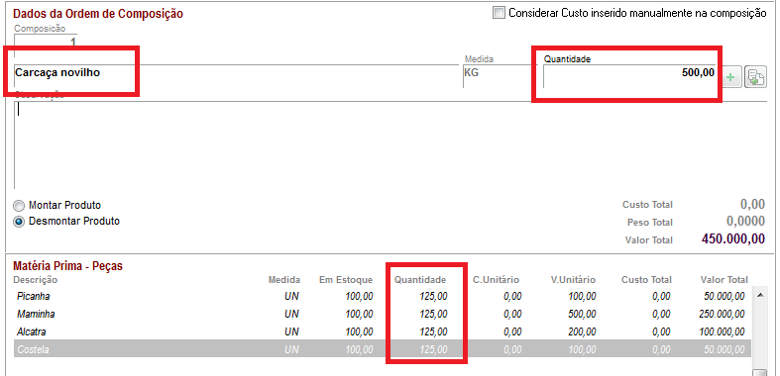This screenshot has height=376, width=780.
Task: Click the Quantidade field showing 500,00
Action: pyautogui.click(x=629, y=76)
